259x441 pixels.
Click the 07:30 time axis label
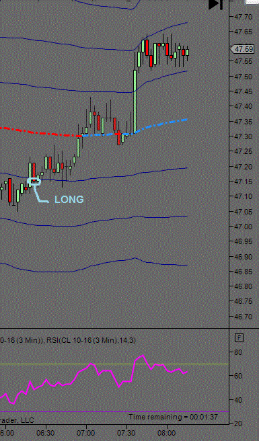click(x=126, y=432)
